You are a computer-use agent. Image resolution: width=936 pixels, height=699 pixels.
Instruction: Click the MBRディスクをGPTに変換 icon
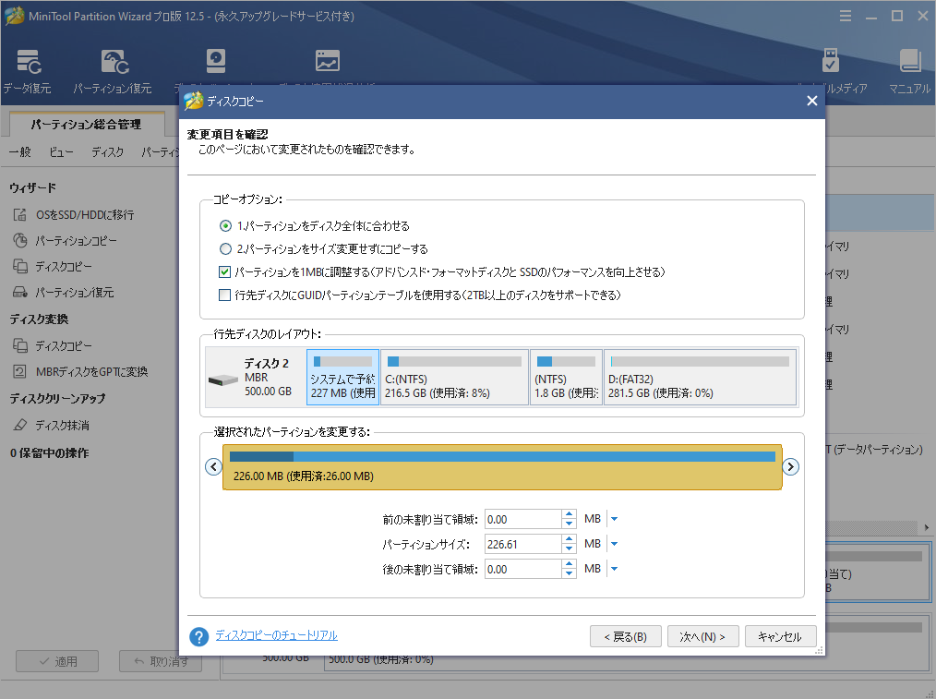20,371
